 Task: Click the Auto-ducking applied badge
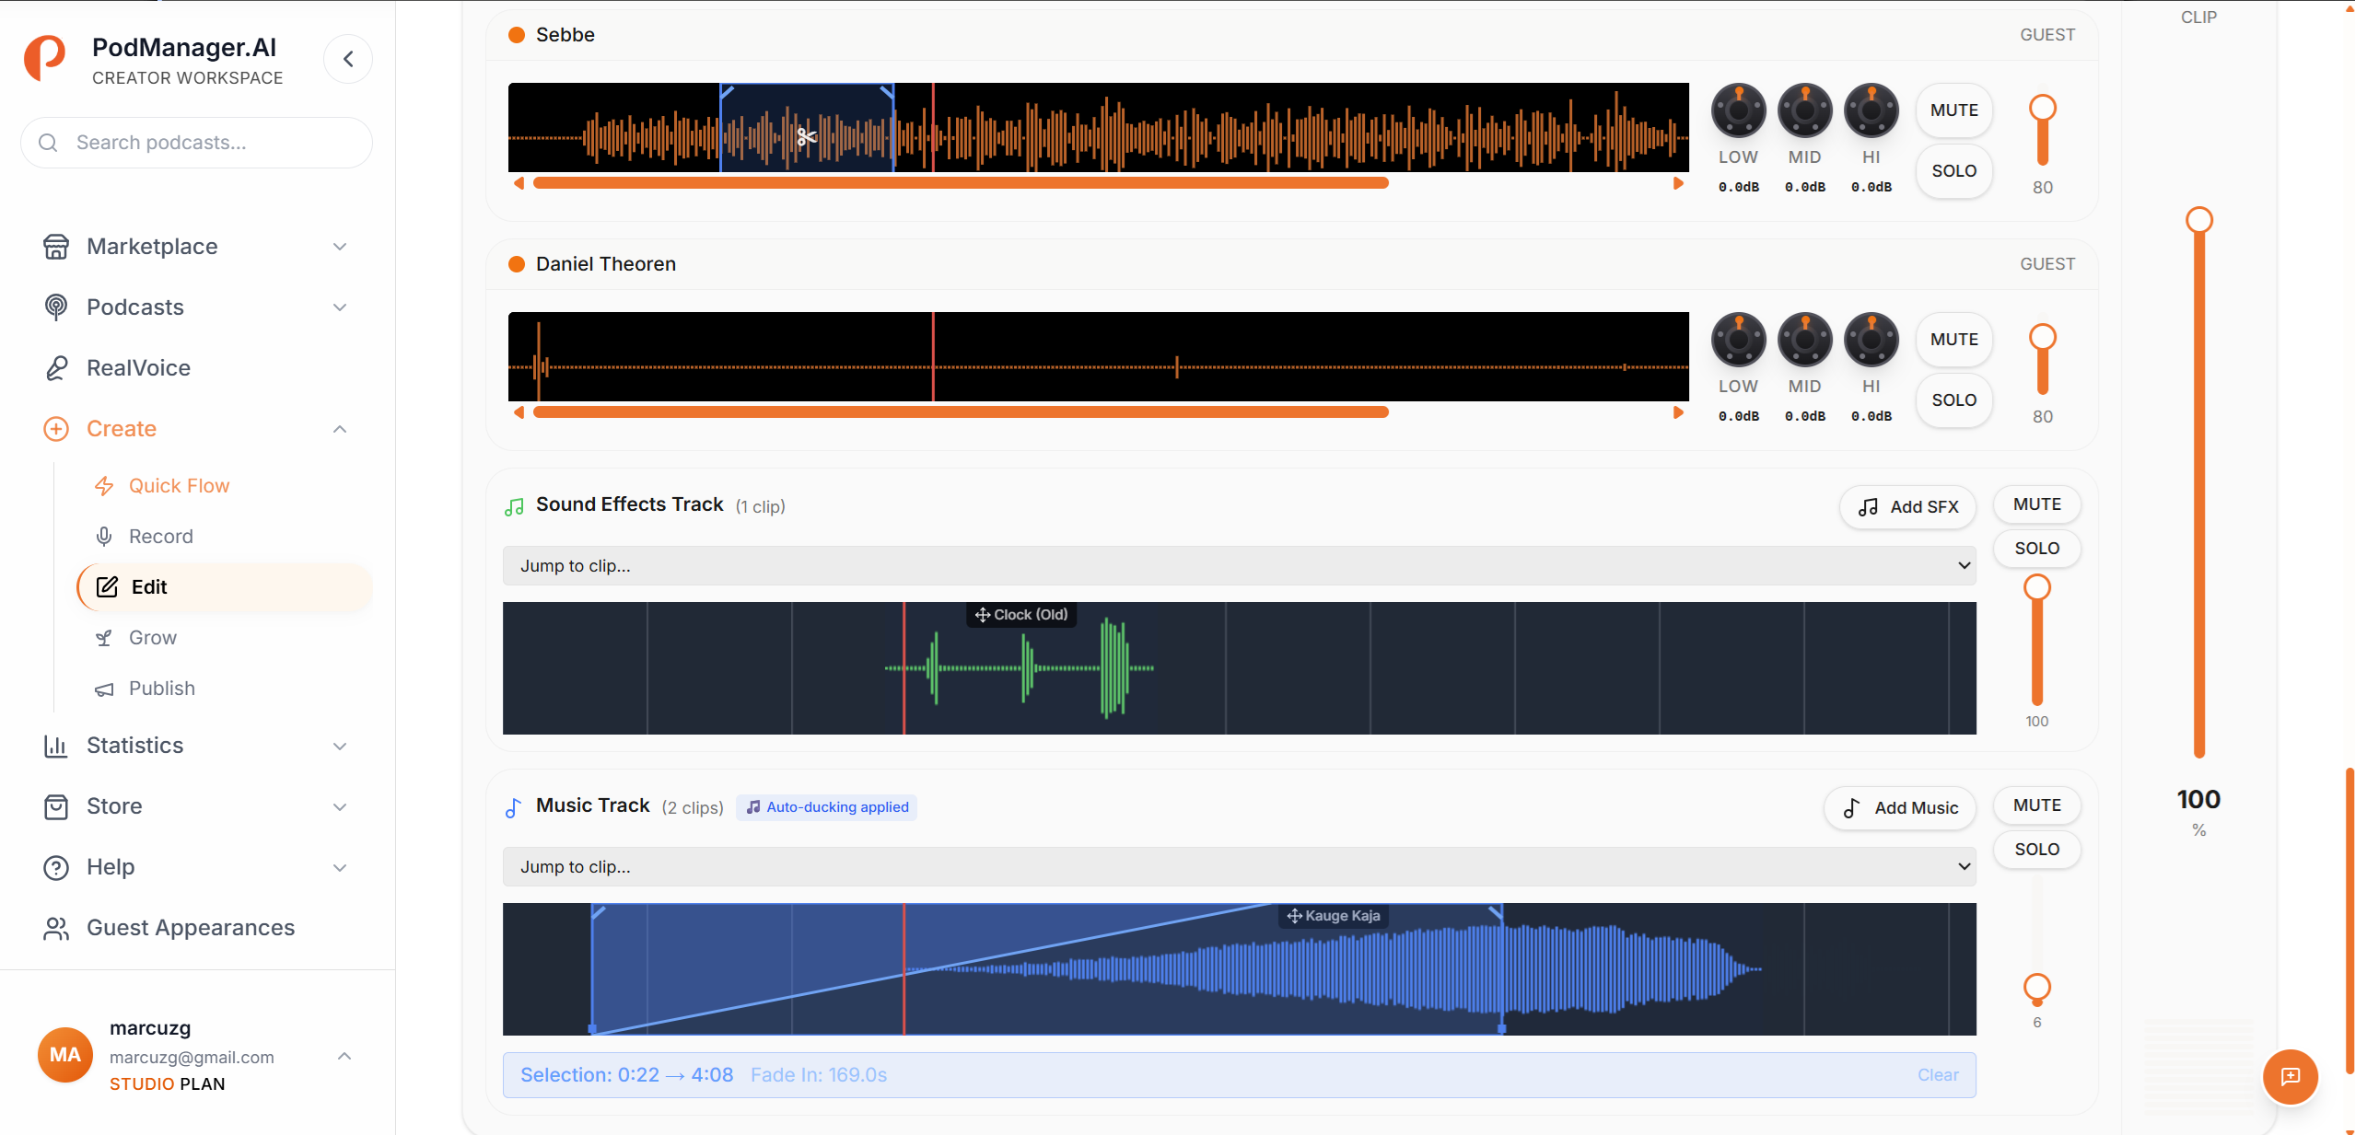point(826,807)
